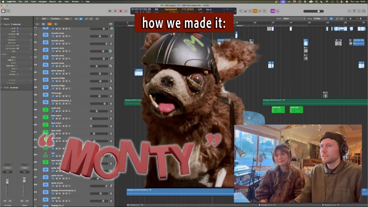Toggle power on track 190 Chris Angel
Viewport: 368px width, 207px height.
click(53, 96)
